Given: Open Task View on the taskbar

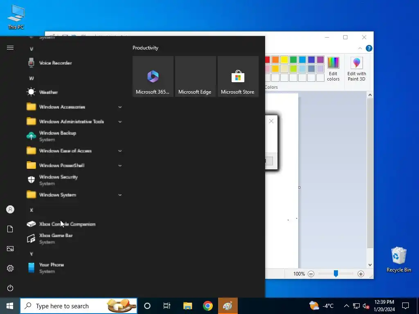Looking at the screenshot, I should [167, 306].
